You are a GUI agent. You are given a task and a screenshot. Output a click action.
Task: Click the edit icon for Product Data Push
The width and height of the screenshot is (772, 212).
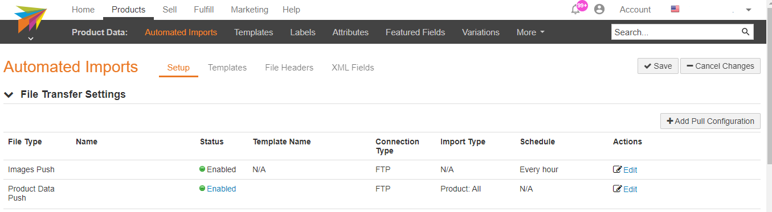617,189
